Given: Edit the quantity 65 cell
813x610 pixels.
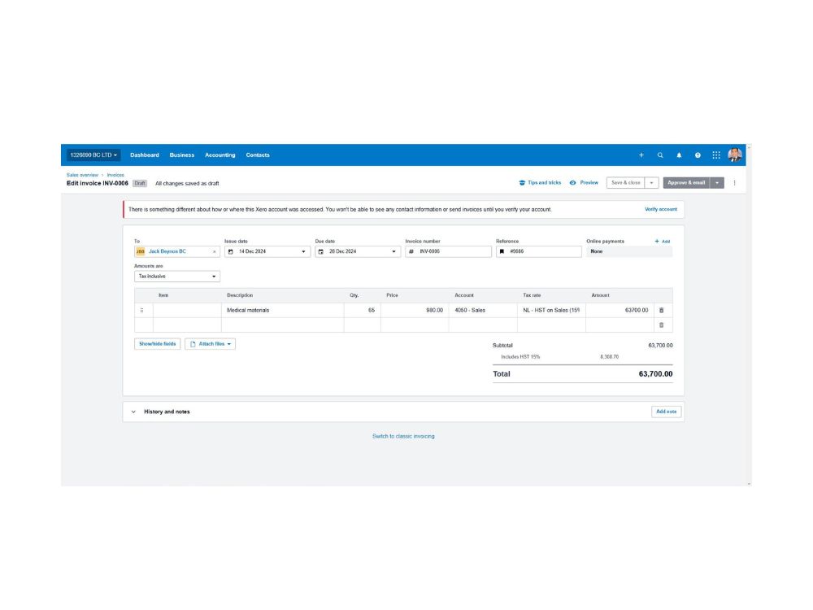Looking at the screenshot, I should click(x=363, y=310).
